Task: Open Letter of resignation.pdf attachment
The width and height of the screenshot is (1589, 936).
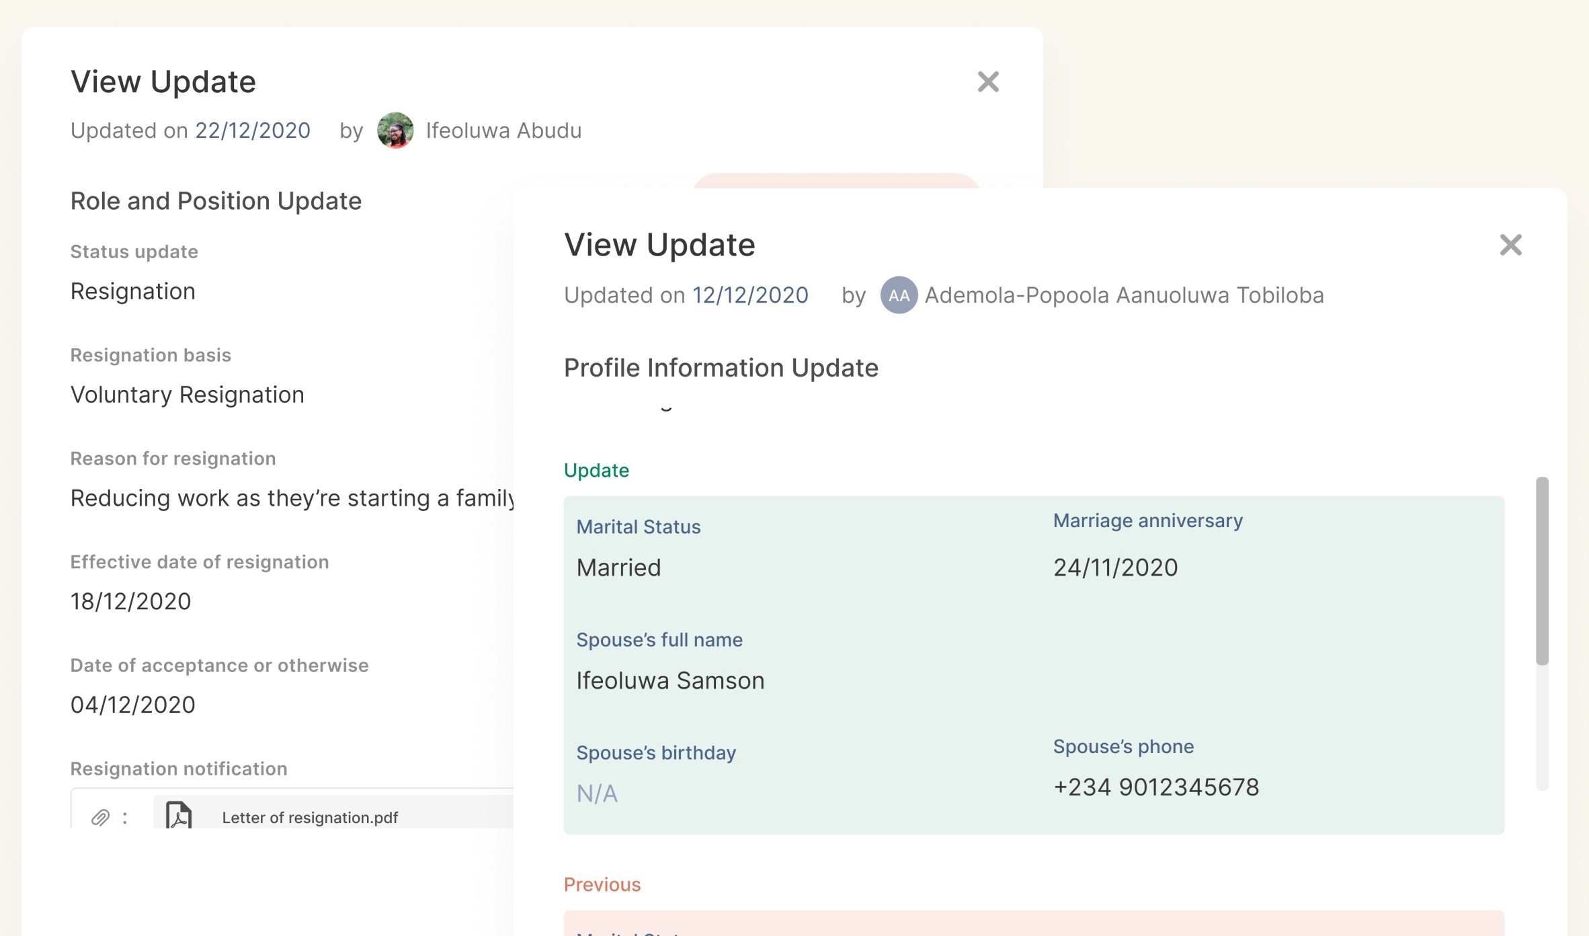Action: pos(310,818)
